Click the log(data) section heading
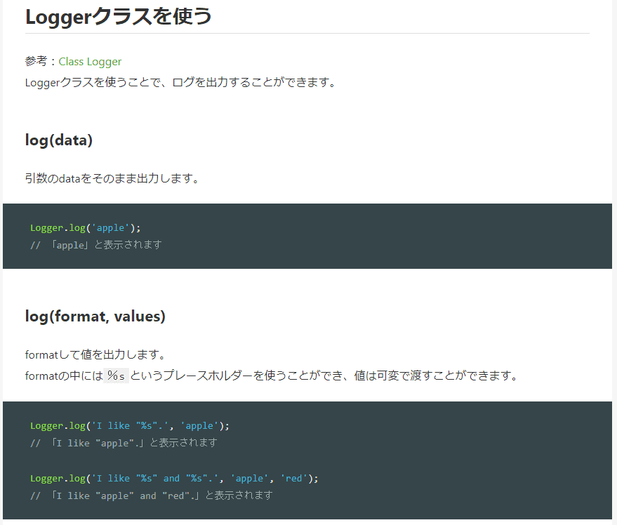 [59, 140]
